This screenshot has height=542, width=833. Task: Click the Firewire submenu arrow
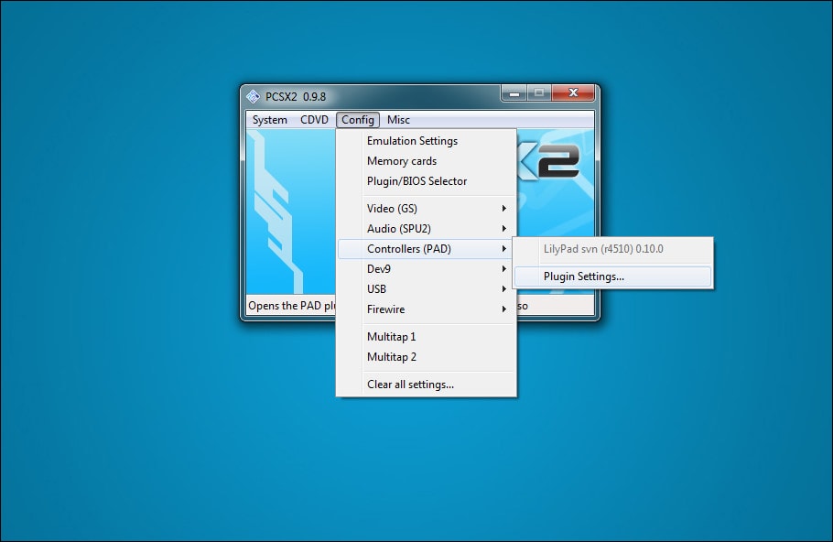point(504,309)
